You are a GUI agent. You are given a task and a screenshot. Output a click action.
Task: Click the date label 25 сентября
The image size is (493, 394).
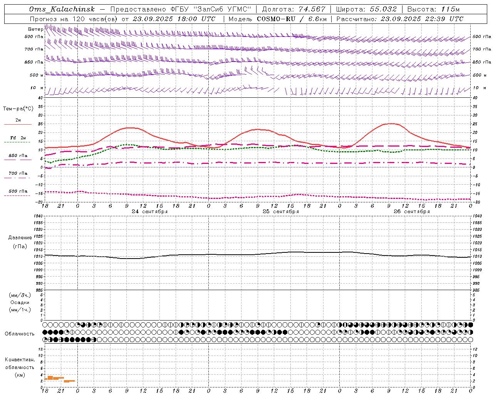[281, 212]
